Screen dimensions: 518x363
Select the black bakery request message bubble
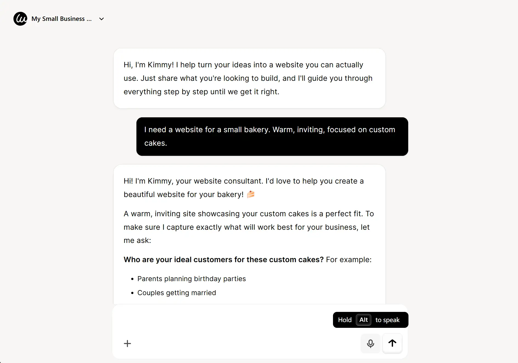(272, 137)
